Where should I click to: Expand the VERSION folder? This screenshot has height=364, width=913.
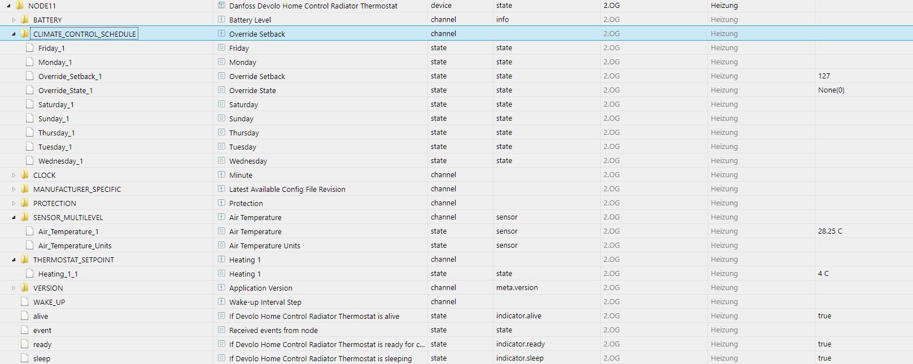(x=14, y=288)
